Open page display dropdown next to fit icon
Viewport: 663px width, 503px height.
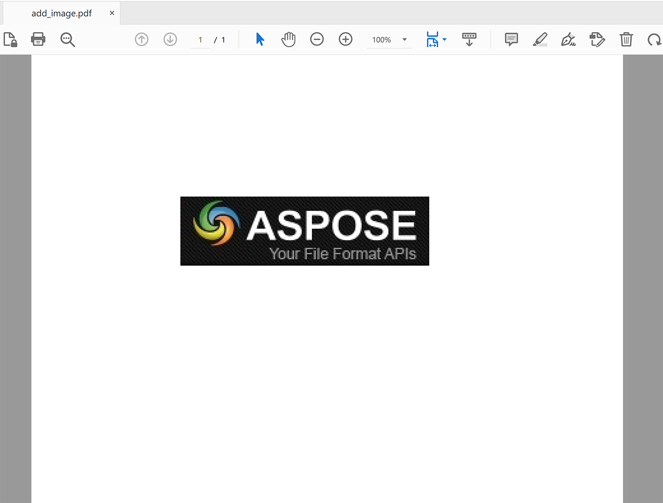444,40
